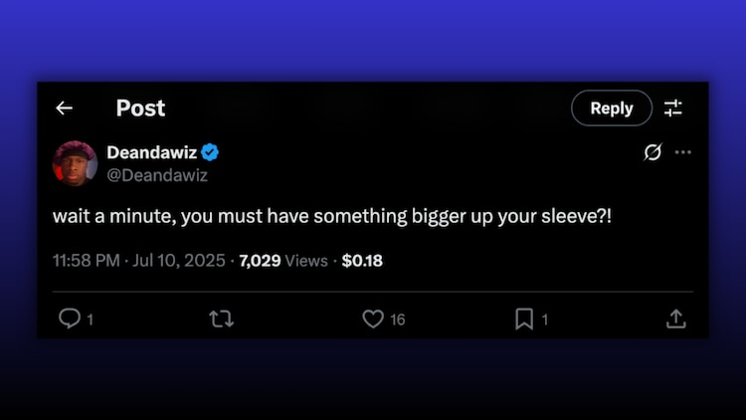Click the blue verified badge

[x=211, y=152]
